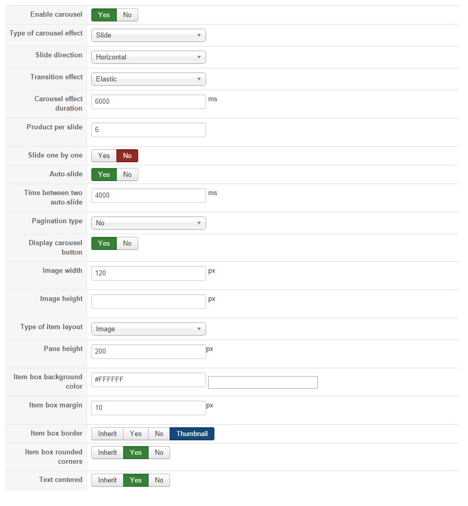Click the empty Image height field
This screenshot has height=506, width=468.
pyautogui.click(x=149, y=302)
